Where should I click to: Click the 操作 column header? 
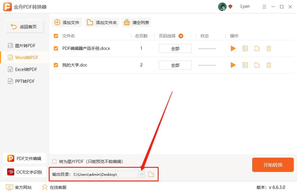click(234, 36)
